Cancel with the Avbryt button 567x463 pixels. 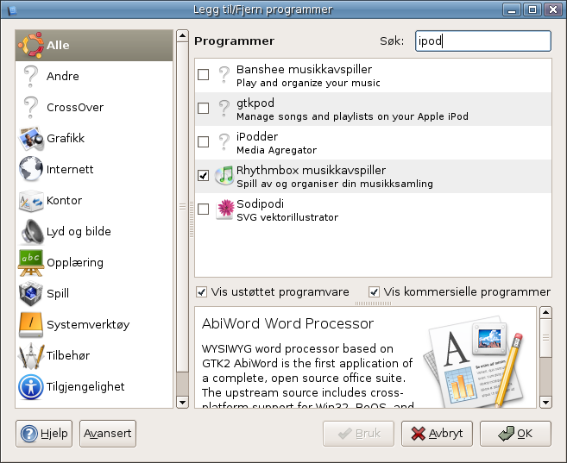(x=437, y=434)
